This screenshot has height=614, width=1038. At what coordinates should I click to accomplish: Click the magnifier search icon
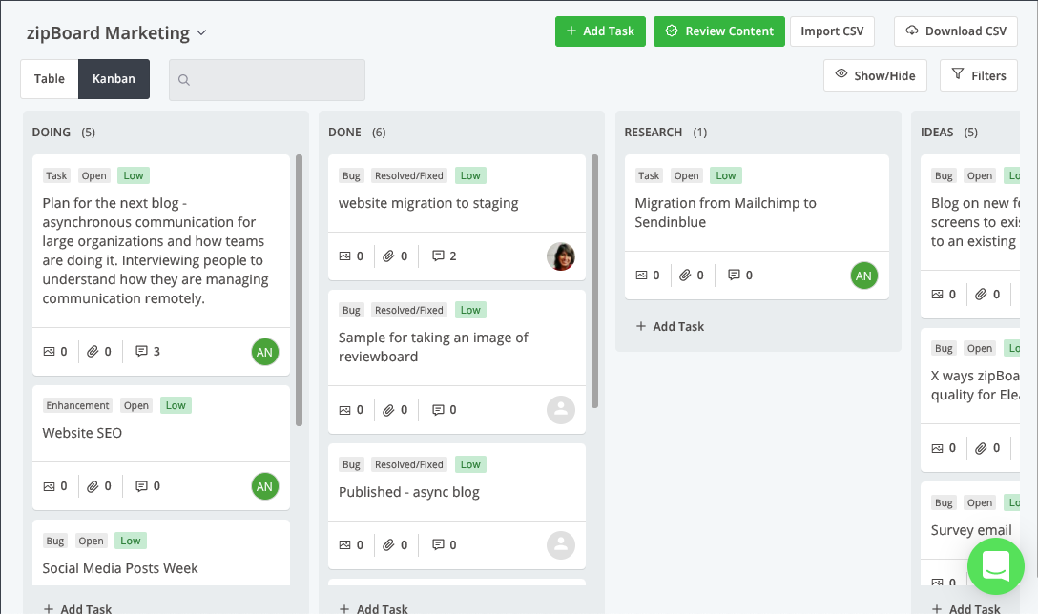click(x=184, y=80)
